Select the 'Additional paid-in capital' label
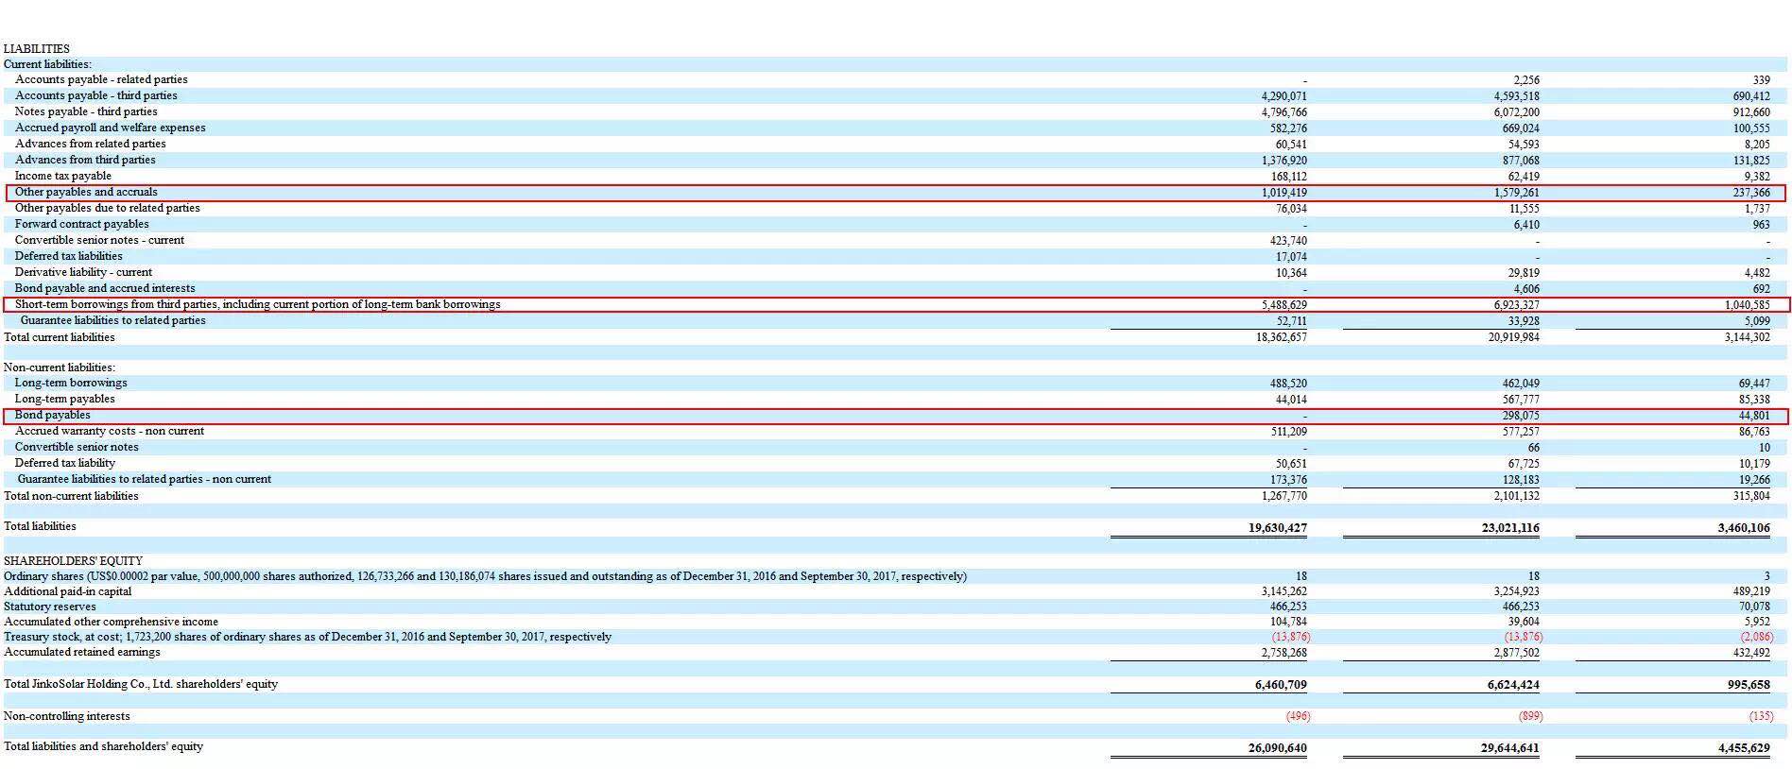 68,591
